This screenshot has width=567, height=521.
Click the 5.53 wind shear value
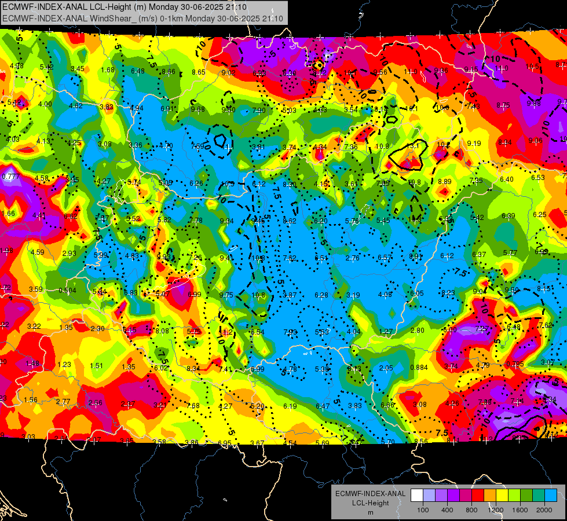coord(322,332)
